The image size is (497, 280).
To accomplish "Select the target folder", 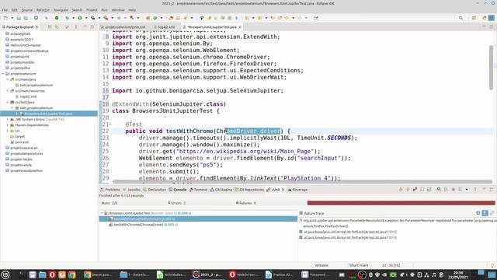I will coord(19,137).
